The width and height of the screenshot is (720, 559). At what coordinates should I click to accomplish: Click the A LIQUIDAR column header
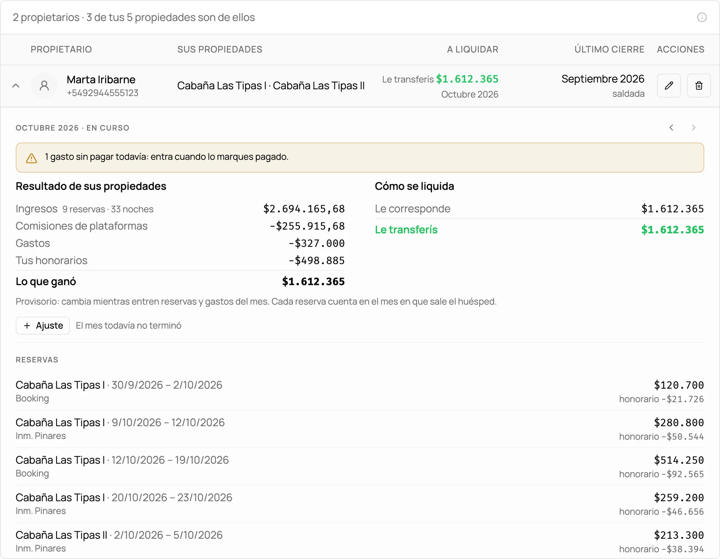pos(472,50)
